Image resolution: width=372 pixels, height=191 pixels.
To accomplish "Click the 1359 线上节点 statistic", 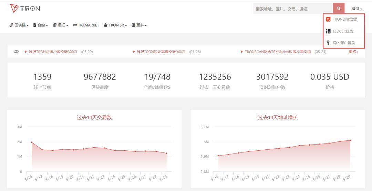I will [x=42, y=81].
